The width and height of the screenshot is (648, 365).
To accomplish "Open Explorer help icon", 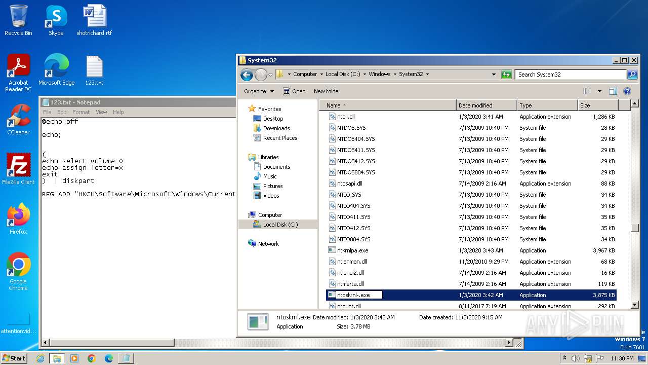I will click(x=627, y=91).
